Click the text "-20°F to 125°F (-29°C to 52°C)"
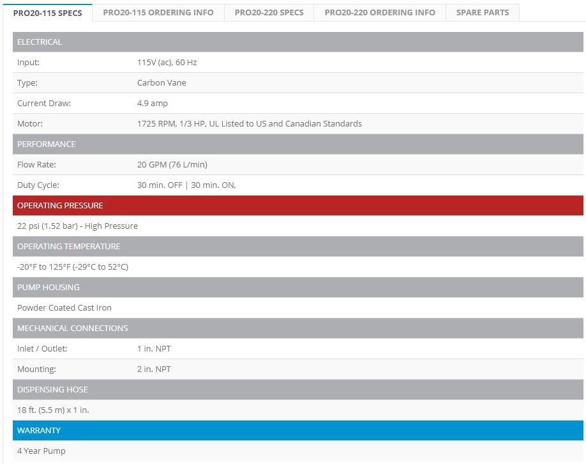The width and height of the screenshot is (586, 464). click(x=73, y=267)
